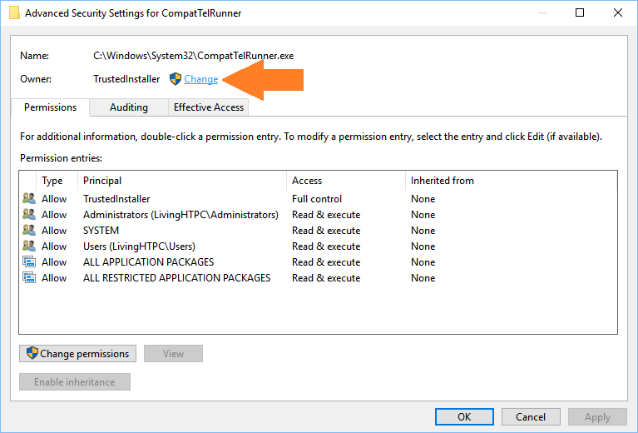638x433 pixels.
Task: Select the SYSTEM principal entry
Action: pos(101,231)
